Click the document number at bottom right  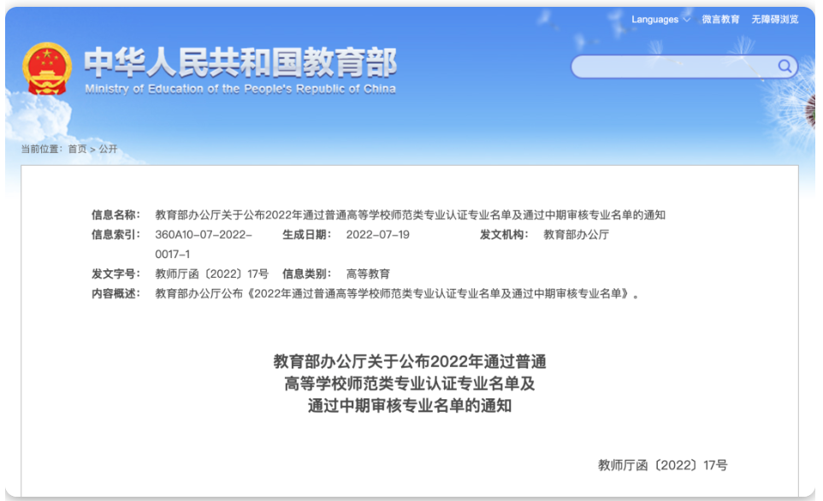tap(662, 465)
